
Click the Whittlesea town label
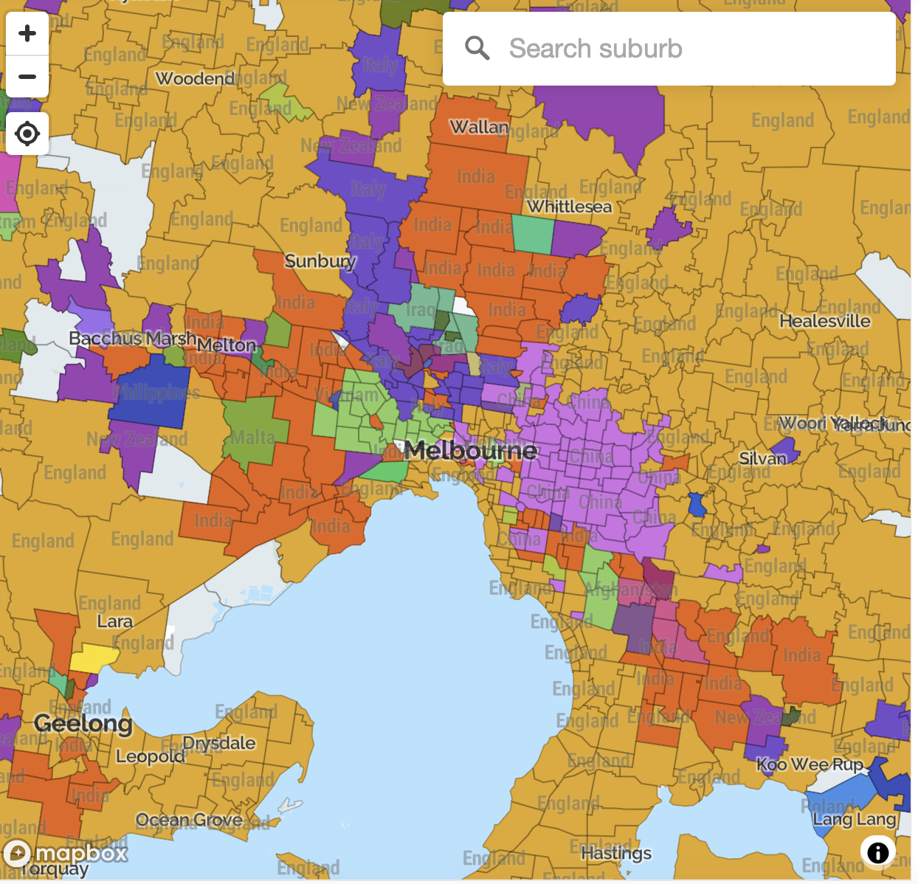tap(570, 207)
